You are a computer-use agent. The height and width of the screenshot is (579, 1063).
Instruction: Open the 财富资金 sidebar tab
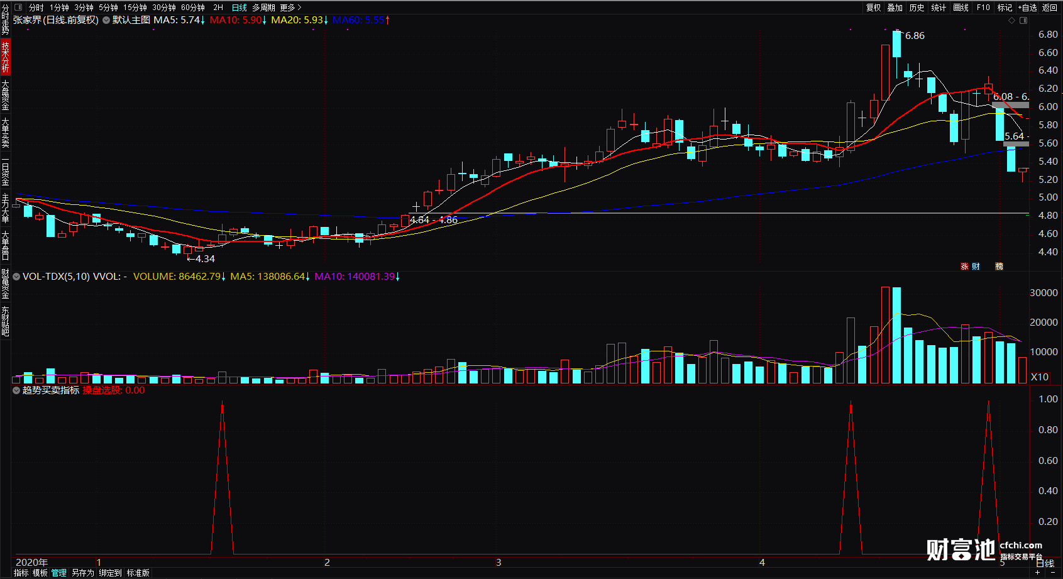(x=5, y=284)
